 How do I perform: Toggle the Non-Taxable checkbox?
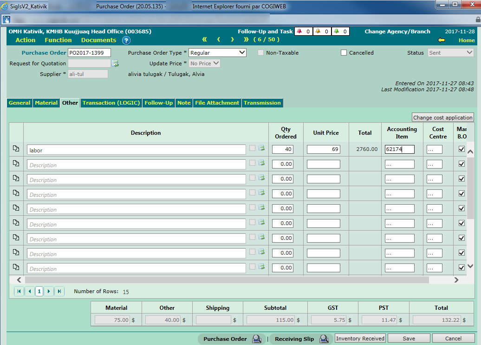pos(261,53)
